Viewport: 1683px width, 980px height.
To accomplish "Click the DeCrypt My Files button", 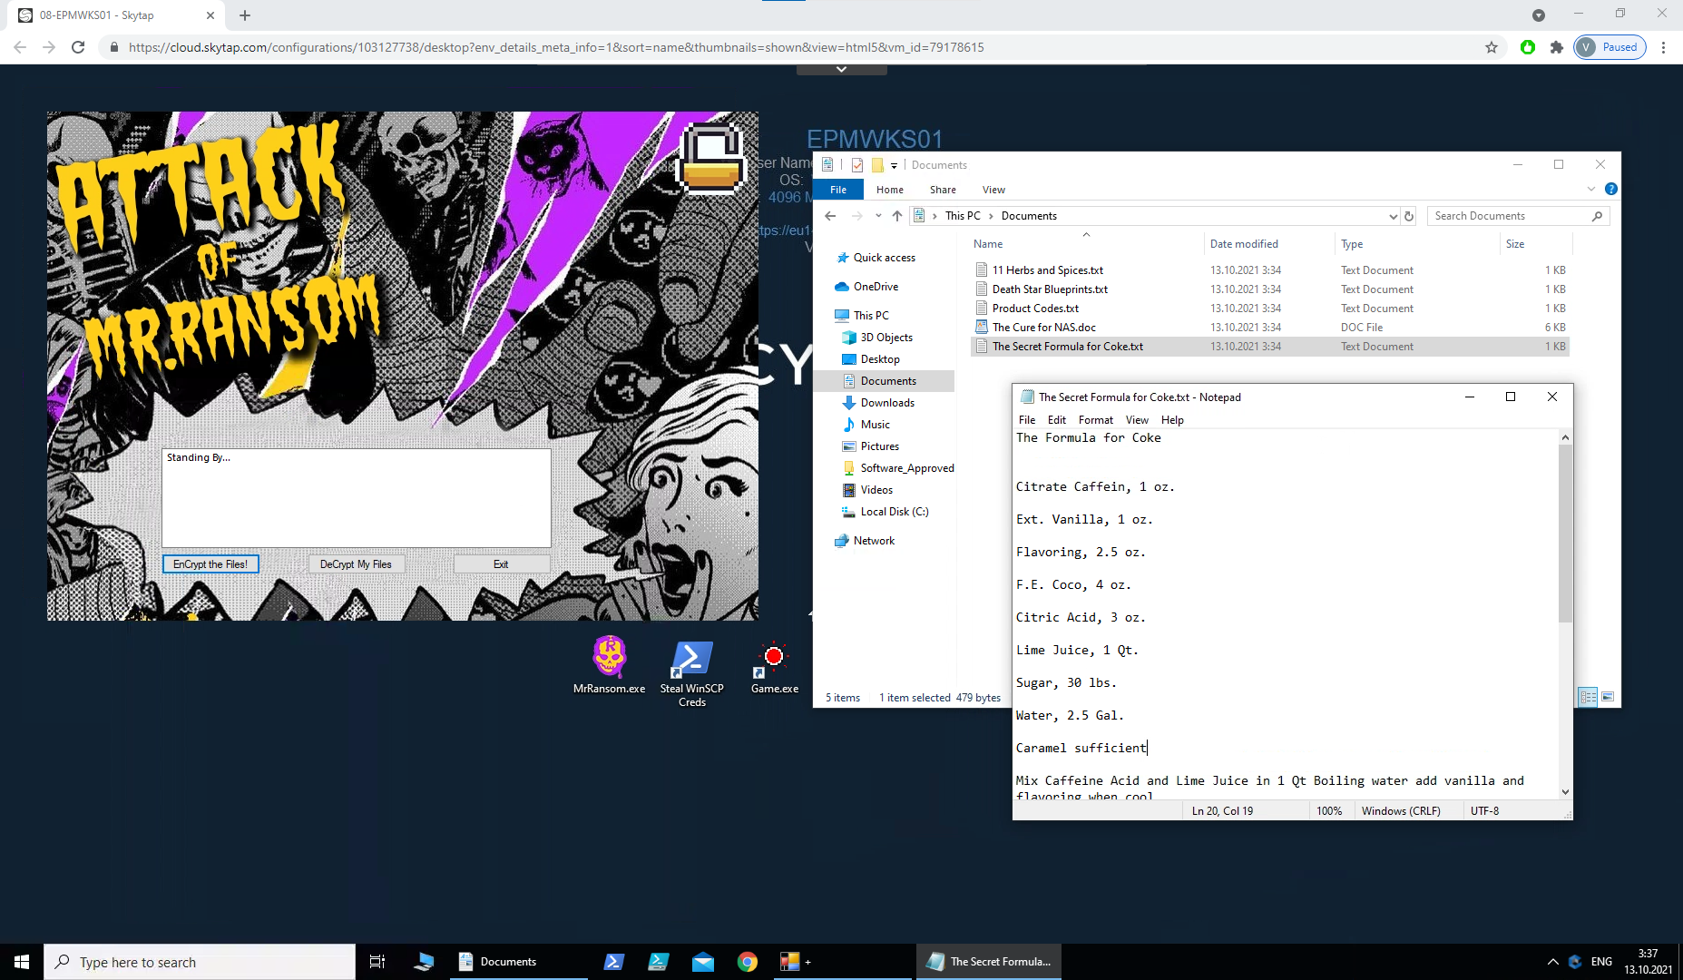I will (356, 564).
